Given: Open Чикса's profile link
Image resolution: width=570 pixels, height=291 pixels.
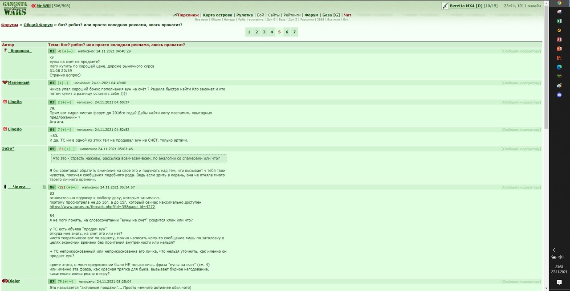Looking at the screenshot, I should [x=19, y=187].
